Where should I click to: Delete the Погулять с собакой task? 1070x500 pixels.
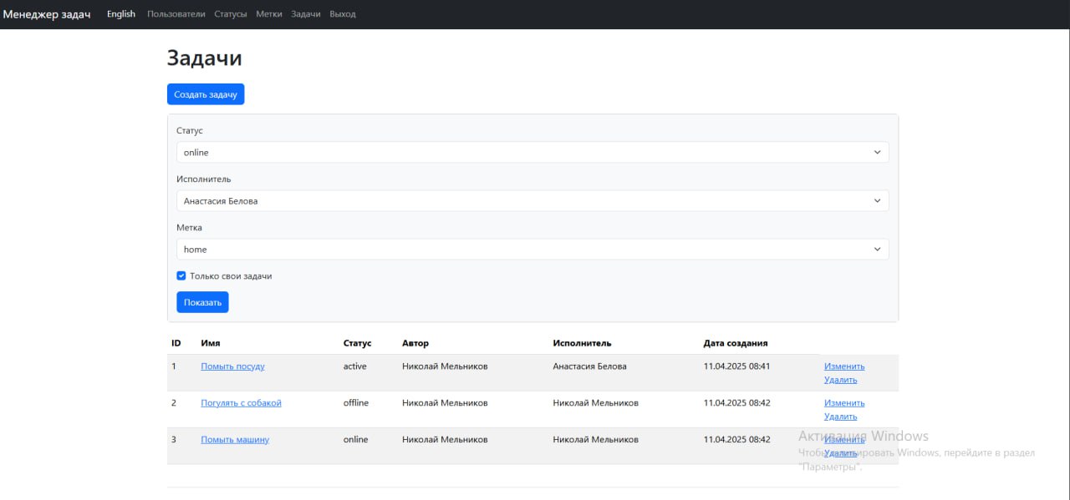click(x=840, y=417)
